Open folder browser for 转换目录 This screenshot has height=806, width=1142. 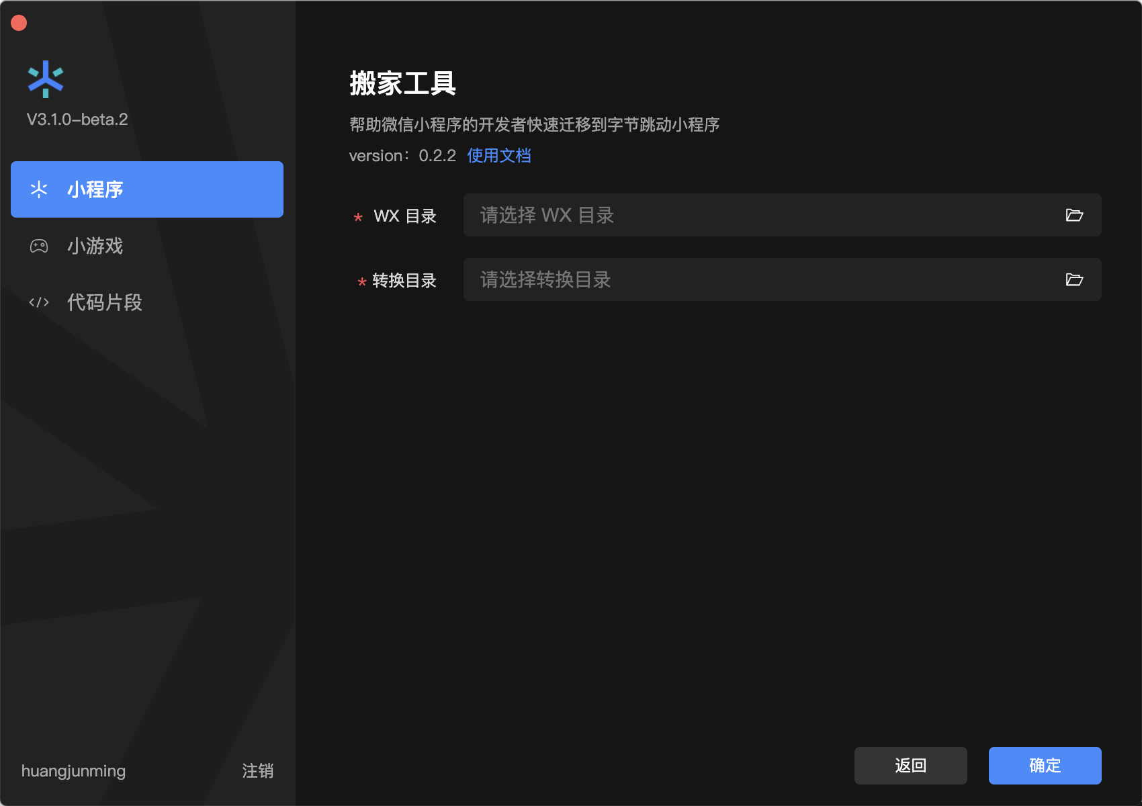(1074, 279)
